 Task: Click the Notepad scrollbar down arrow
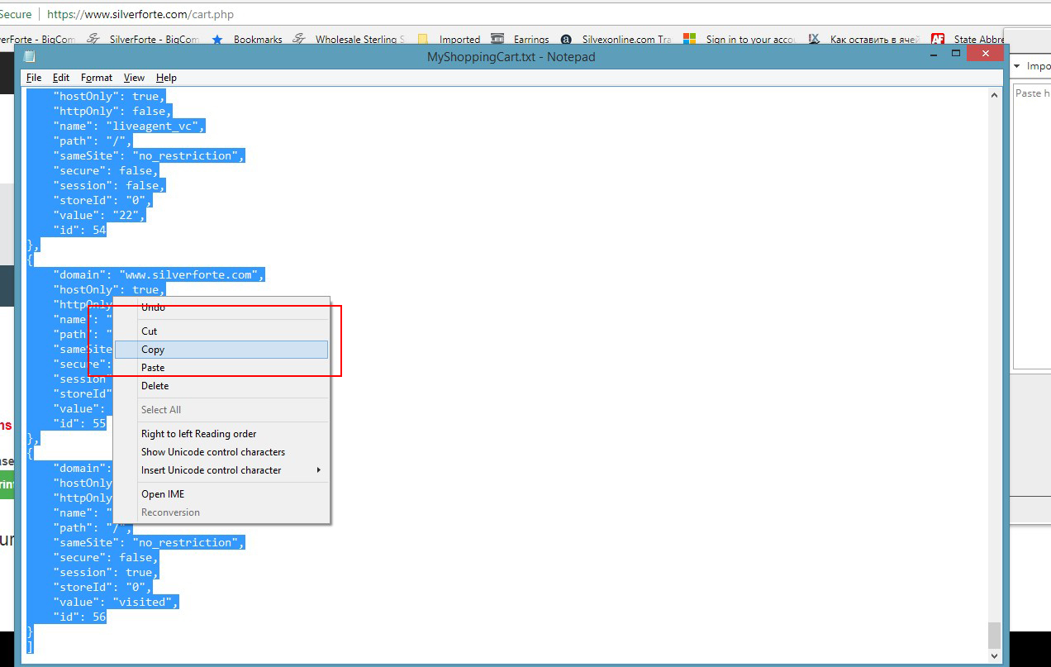coord(994,656)
